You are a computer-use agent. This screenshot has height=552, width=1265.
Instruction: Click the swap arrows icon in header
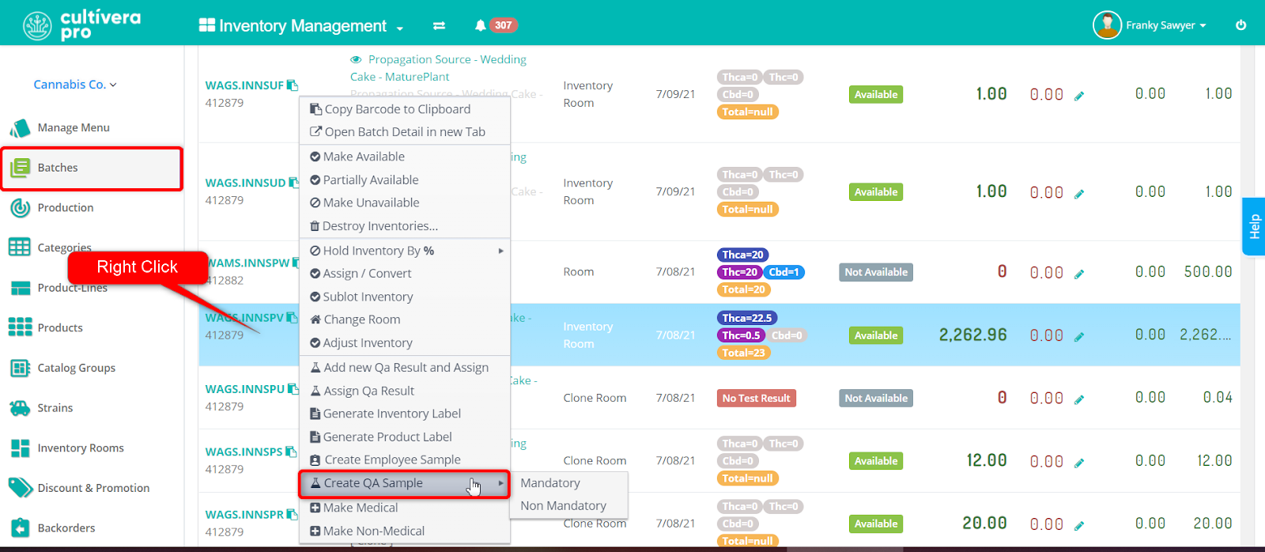tap(439, 25)
